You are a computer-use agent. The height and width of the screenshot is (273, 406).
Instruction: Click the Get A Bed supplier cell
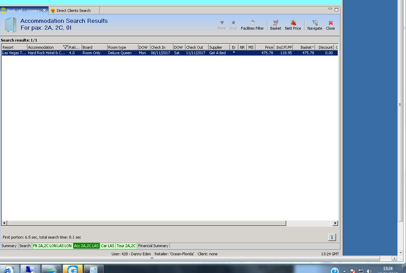(x=218, y=53)
